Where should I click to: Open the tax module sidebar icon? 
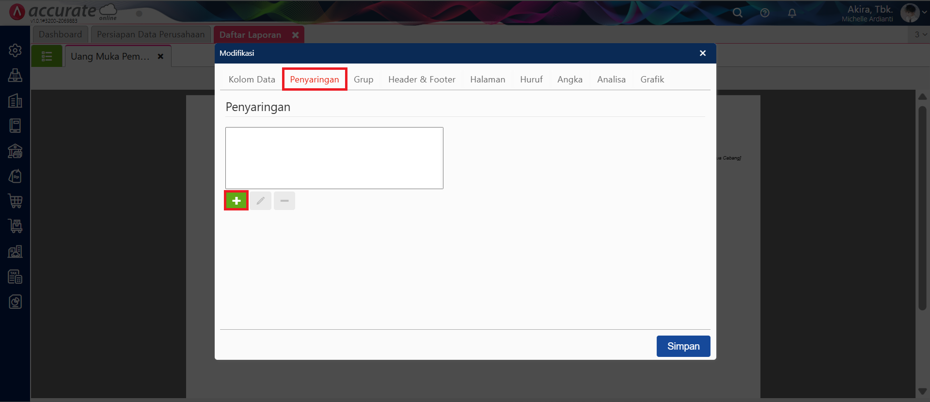pos(15,276)
